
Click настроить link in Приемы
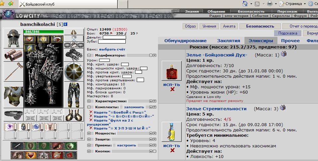126,145
